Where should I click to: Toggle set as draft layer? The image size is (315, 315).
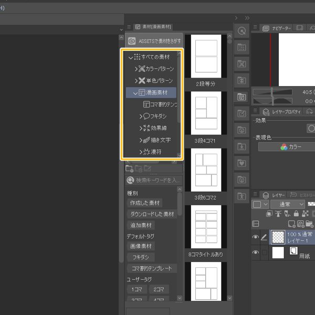coord(287,214)
